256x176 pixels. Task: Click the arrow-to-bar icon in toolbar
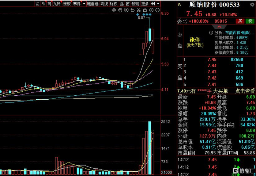point(153,4)
